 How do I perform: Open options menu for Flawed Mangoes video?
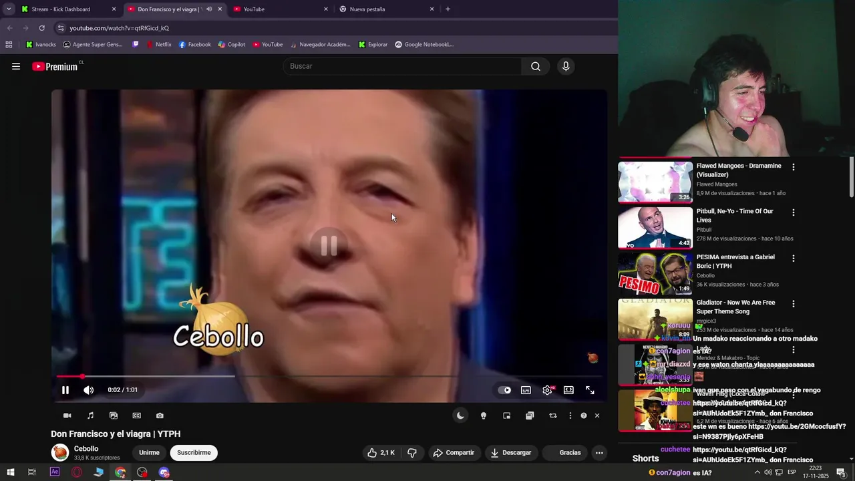(x=793, y=167)
